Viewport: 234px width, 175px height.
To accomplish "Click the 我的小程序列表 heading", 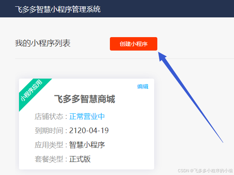I will 43,43.
